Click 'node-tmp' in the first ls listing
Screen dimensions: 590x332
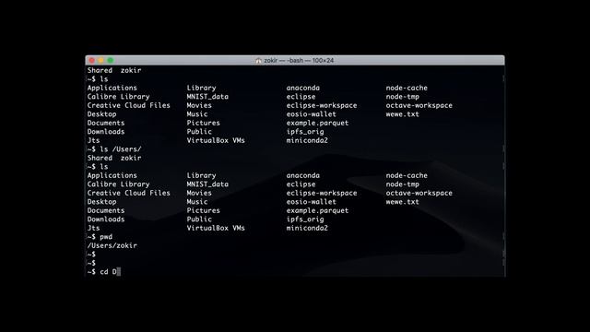(x=402, y=97)
